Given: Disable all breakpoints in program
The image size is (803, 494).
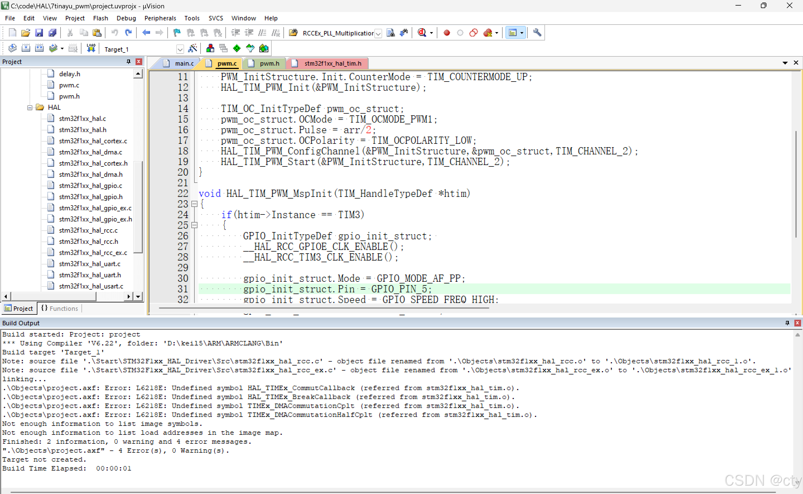Looking at the screenshot, I should pyautogui.click(x=473, y=33).
